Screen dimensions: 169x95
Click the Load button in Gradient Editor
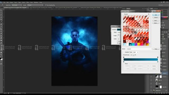tap(156, 21)
